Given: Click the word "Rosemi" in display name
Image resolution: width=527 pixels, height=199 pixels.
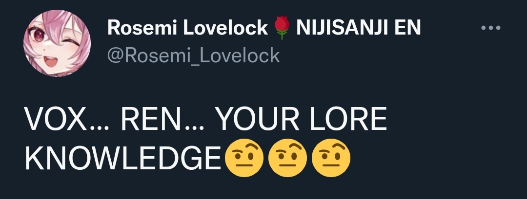Looking at the screenshot, I should coord(142,27).
